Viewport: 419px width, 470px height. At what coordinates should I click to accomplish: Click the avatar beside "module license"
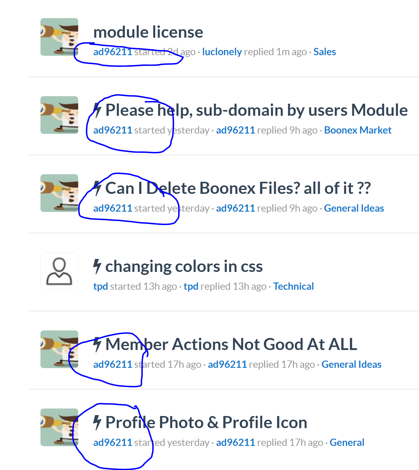(59, 37)
